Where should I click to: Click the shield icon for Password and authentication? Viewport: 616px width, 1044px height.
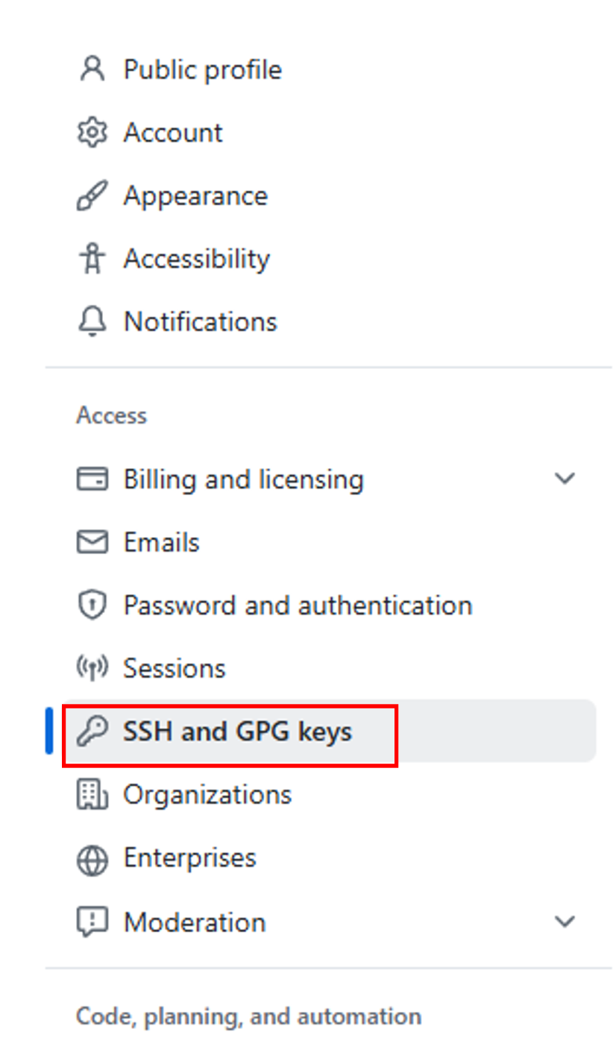point(92,605)
